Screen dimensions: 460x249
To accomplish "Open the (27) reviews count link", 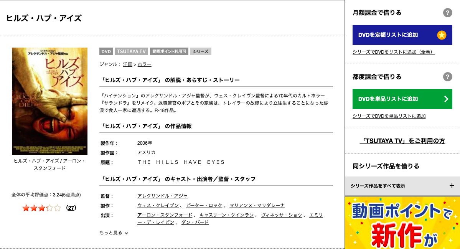I will click(x=71, y=208).
